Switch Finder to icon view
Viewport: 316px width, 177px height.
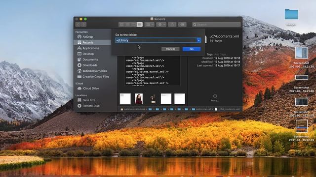(122, 25)
